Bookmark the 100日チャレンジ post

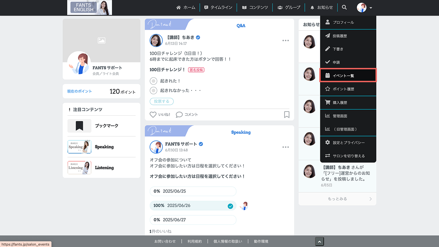287,115
